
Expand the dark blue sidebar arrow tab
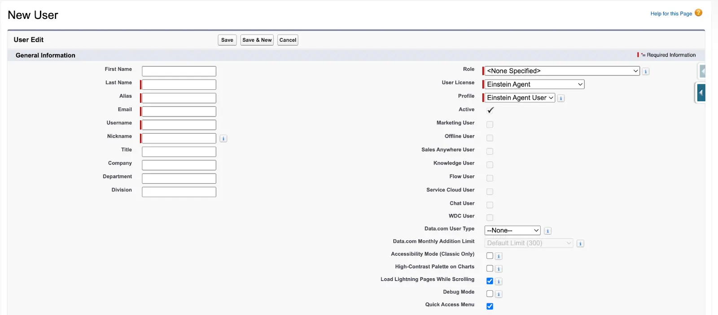point(701,93)
